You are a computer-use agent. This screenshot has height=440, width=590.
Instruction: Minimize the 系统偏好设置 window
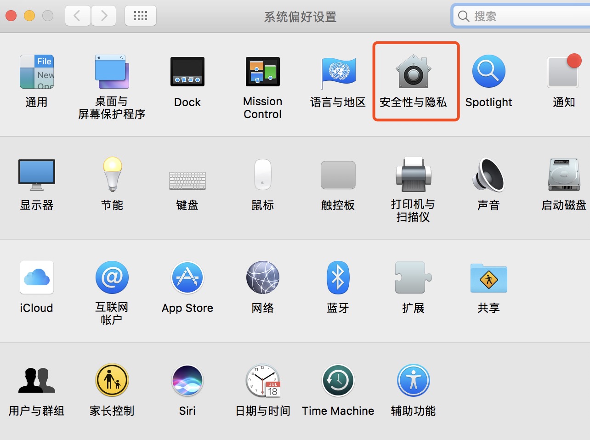(29, 16)
